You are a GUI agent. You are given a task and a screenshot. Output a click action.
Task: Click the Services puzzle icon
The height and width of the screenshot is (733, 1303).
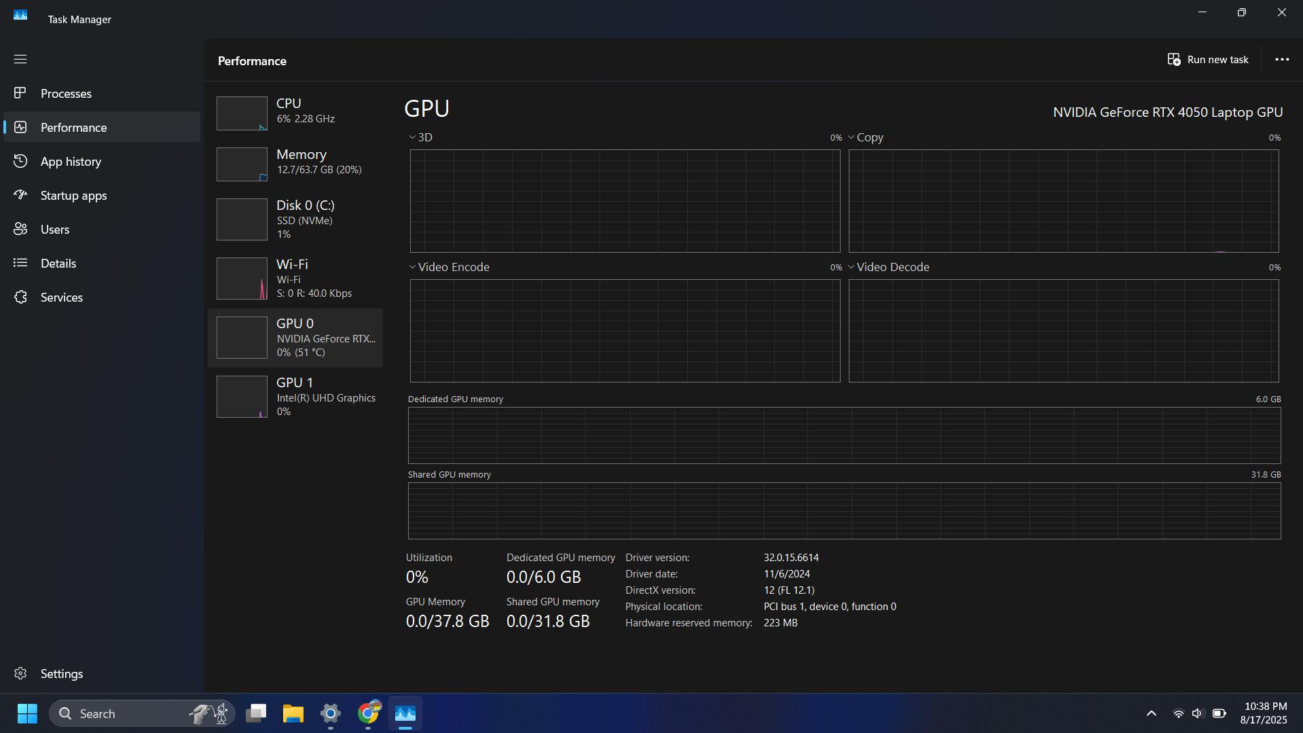pyautogui.click(x=20, y=297)
